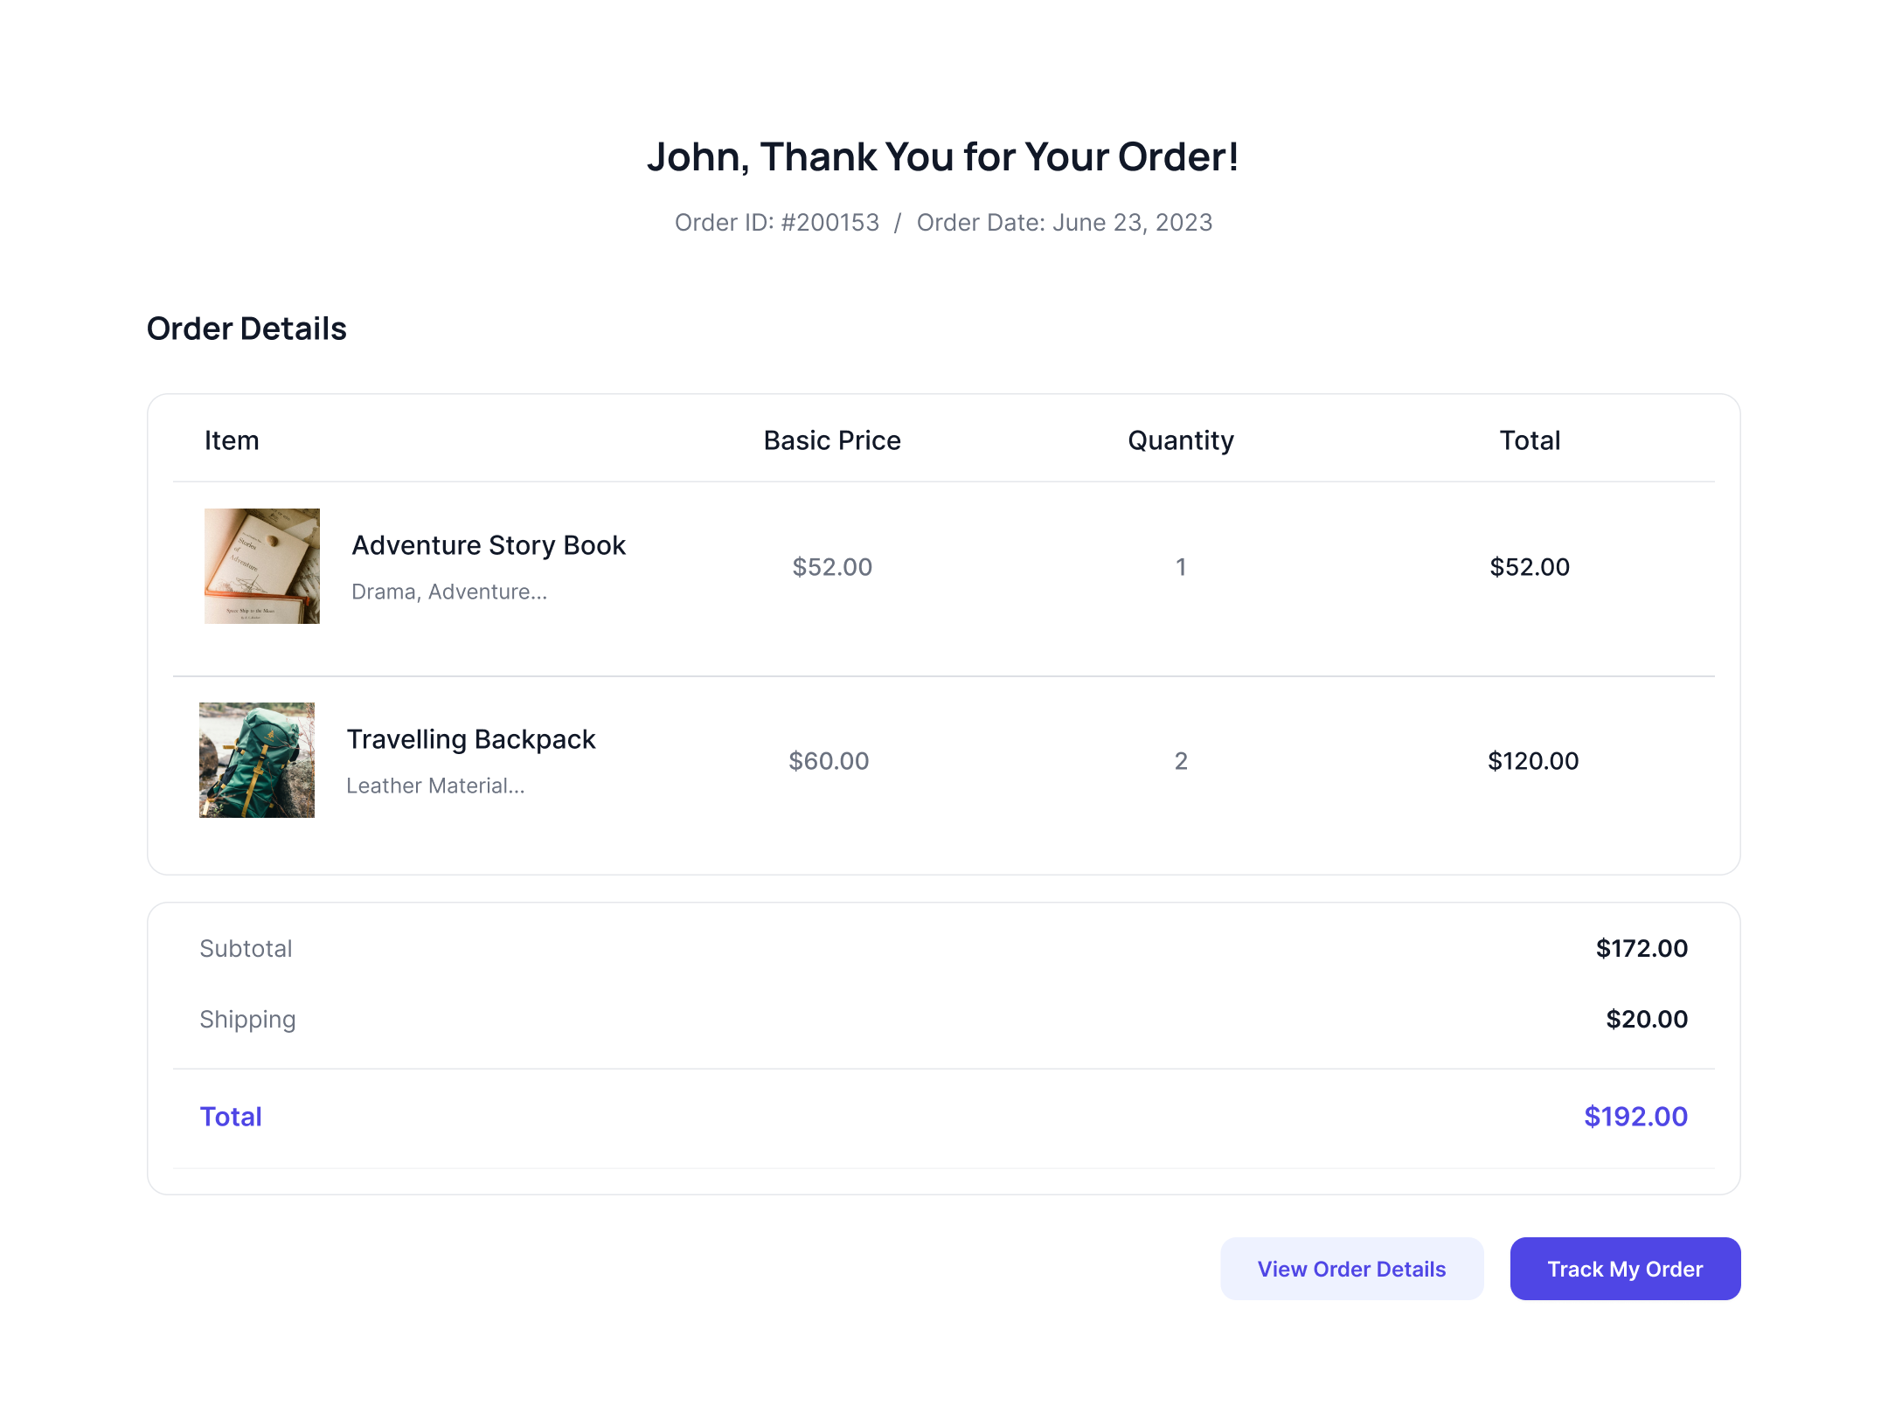Click the Basic Price column header
This screenshot has height=1426, width=1888.
[x=831, y=440]
